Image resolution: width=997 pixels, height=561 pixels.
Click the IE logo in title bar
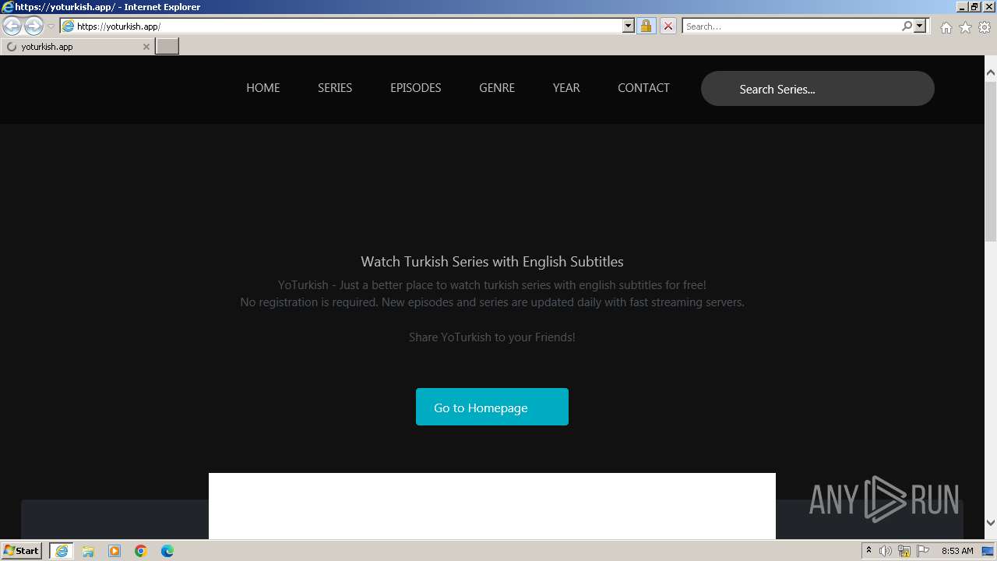point(8,7)
